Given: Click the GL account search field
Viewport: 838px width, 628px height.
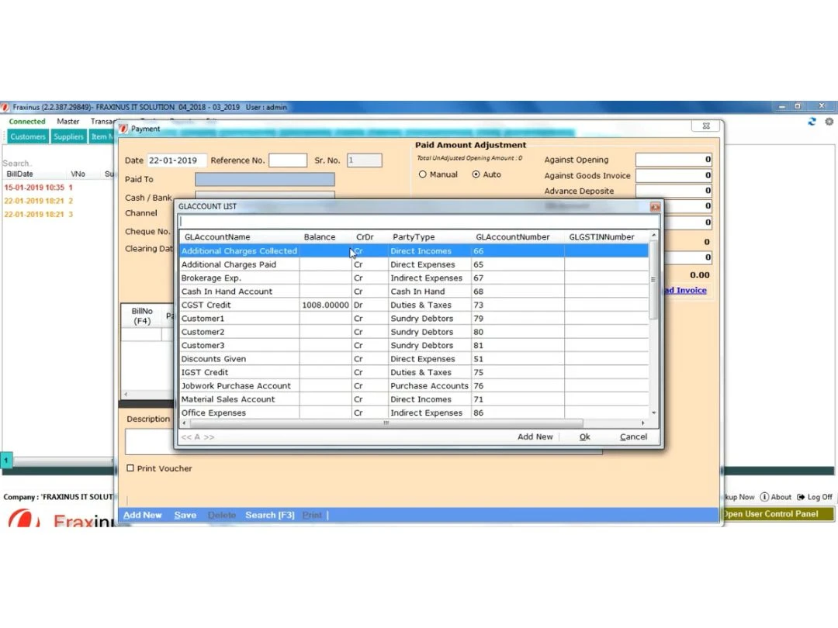Looking at the screenshot, I should coord(418,221).
